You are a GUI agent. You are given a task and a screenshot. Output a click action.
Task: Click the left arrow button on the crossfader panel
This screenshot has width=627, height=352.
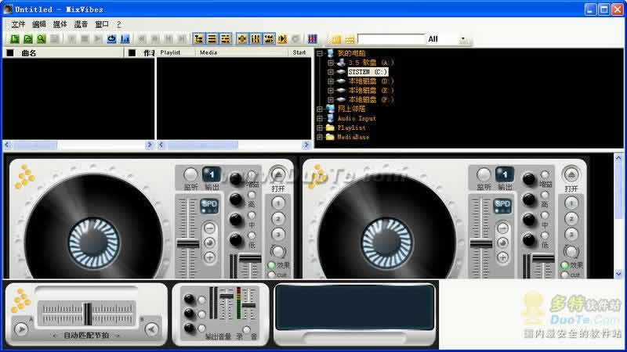click(22, 329)
